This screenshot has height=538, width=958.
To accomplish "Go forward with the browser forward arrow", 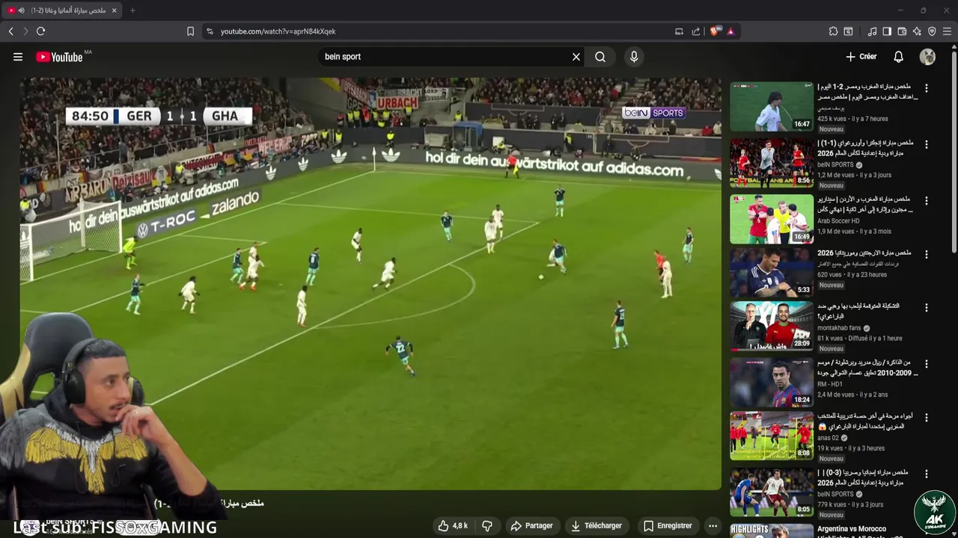I will 25,31.
